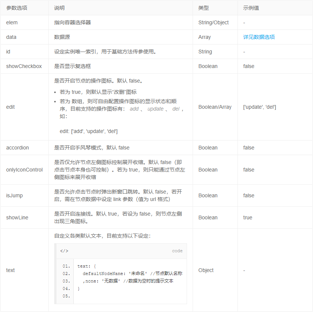This screenshot has width=313, height=312.
Task: Click the italic 'del' keyword
Action: 176,109
